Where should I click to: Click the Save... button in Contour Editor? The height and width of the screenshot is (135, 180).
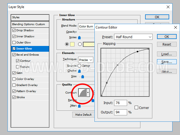tap(166, 62)
